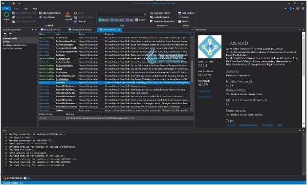The height and width of the screenshot is (185, 307).
Task: Select the Az.PolicyInsights module row
Action: point(115,44)
